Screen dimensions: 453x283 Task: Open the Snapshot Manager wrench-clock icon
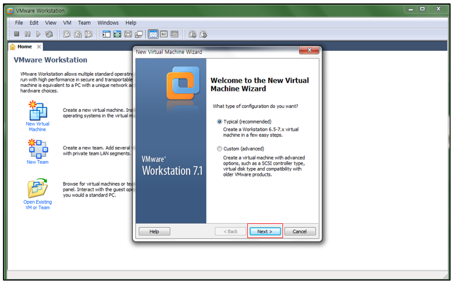(x=88, y=34)
